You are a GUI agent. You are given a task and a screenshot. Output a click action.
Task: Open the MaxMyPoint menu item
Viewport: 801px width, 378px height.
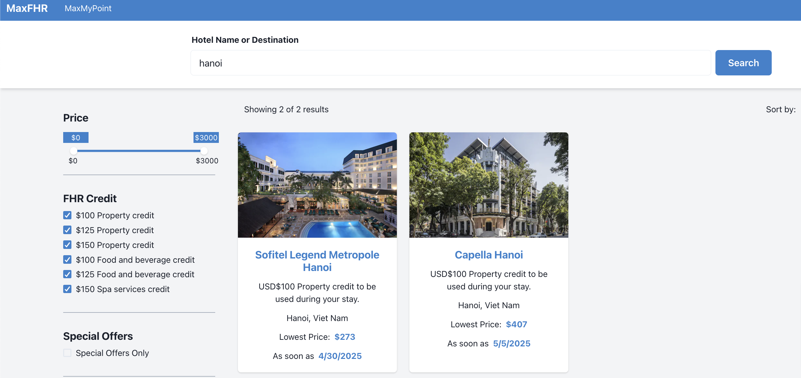coord(88,8)
